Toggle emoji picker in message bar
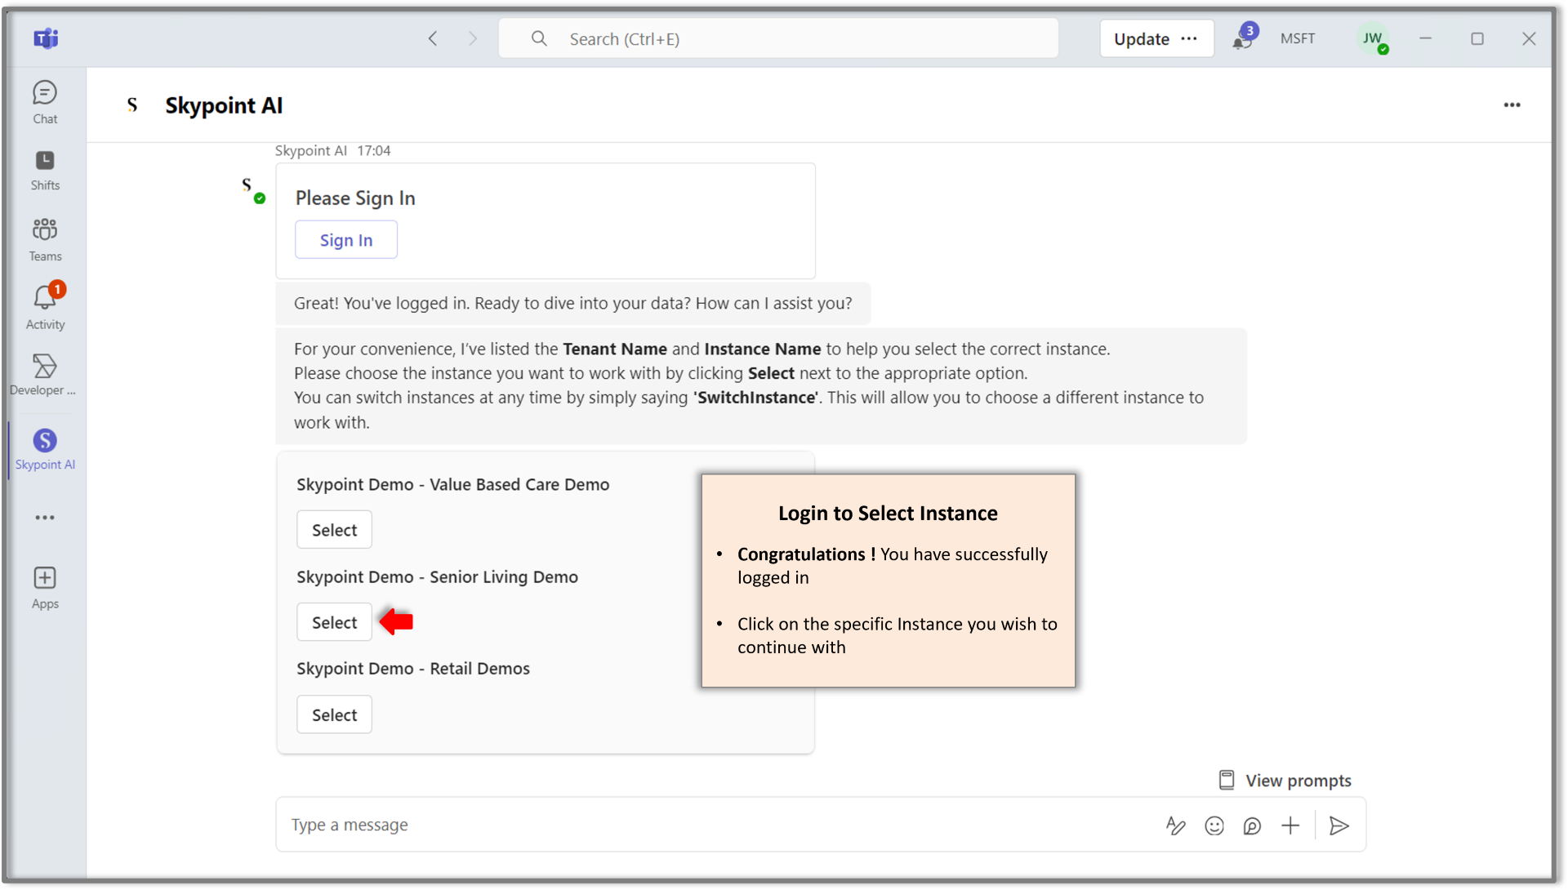Viewport: 1568px width, 890px height. tap(1214, 825)
